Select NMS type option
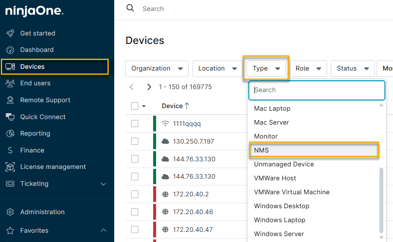393x242 pixels. (x=313, y=150)
